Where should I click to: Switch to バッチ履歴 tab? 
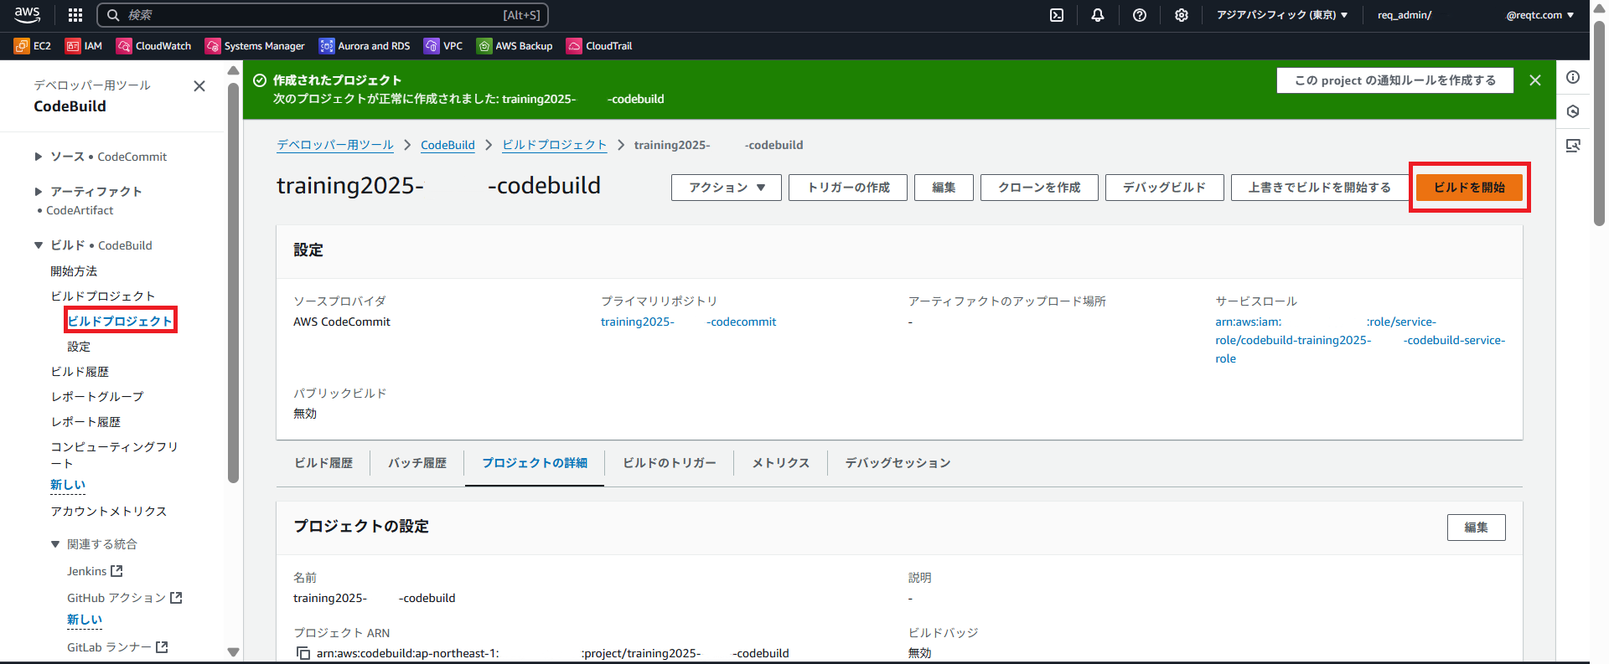coord(417,463)
